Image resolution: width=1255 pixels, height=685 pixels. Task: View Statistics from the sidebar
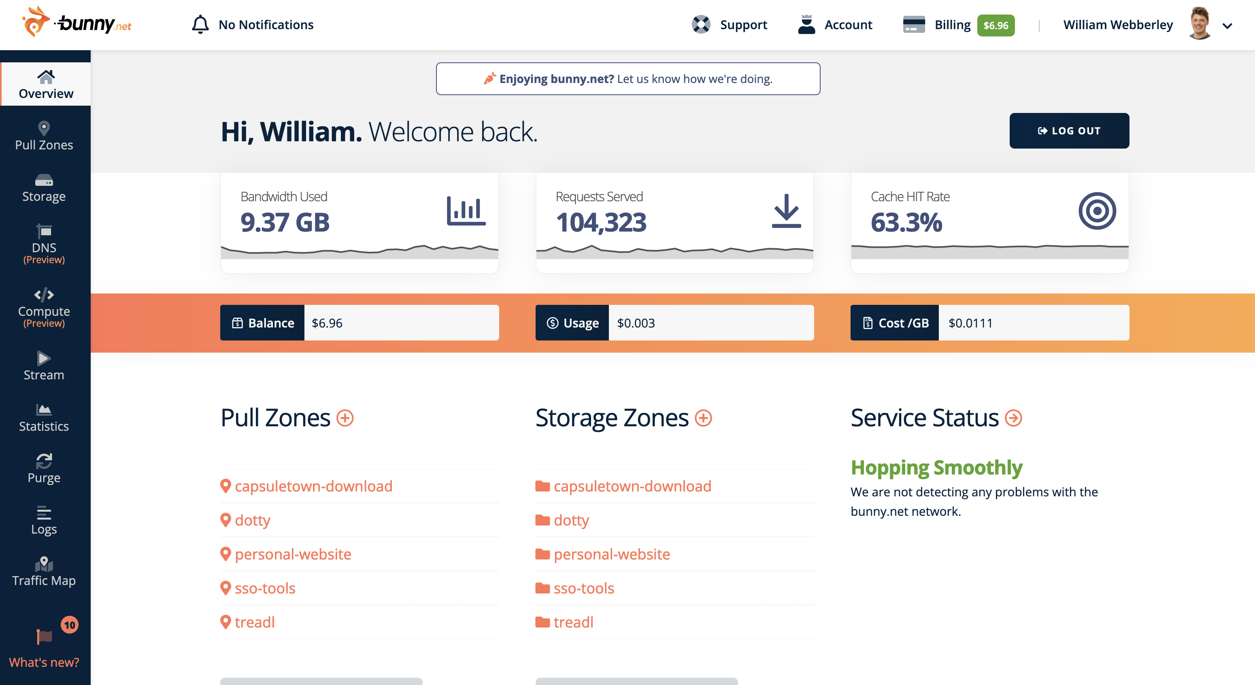pyautogui.click(x=44, y=417)
